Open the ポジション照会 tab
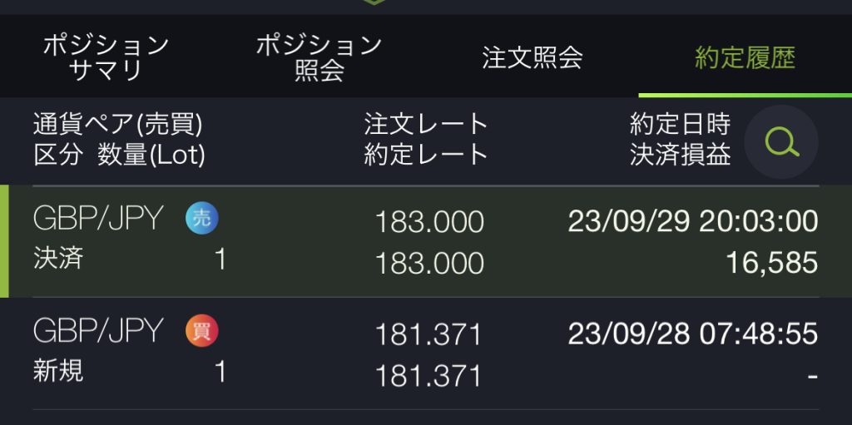 pos(319,57)
